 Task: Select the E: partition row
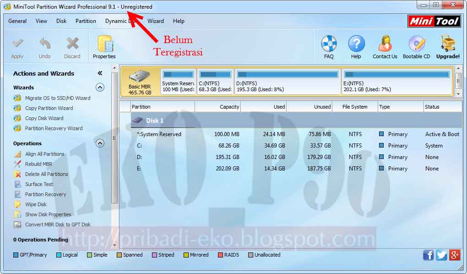pyautogui.click(x=296, y=169)
